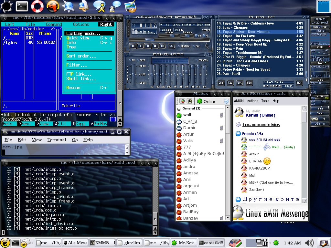Select track 25 Petey Pablo - Need for Speed
Screen dimensions: 331x248
point(260,69)
